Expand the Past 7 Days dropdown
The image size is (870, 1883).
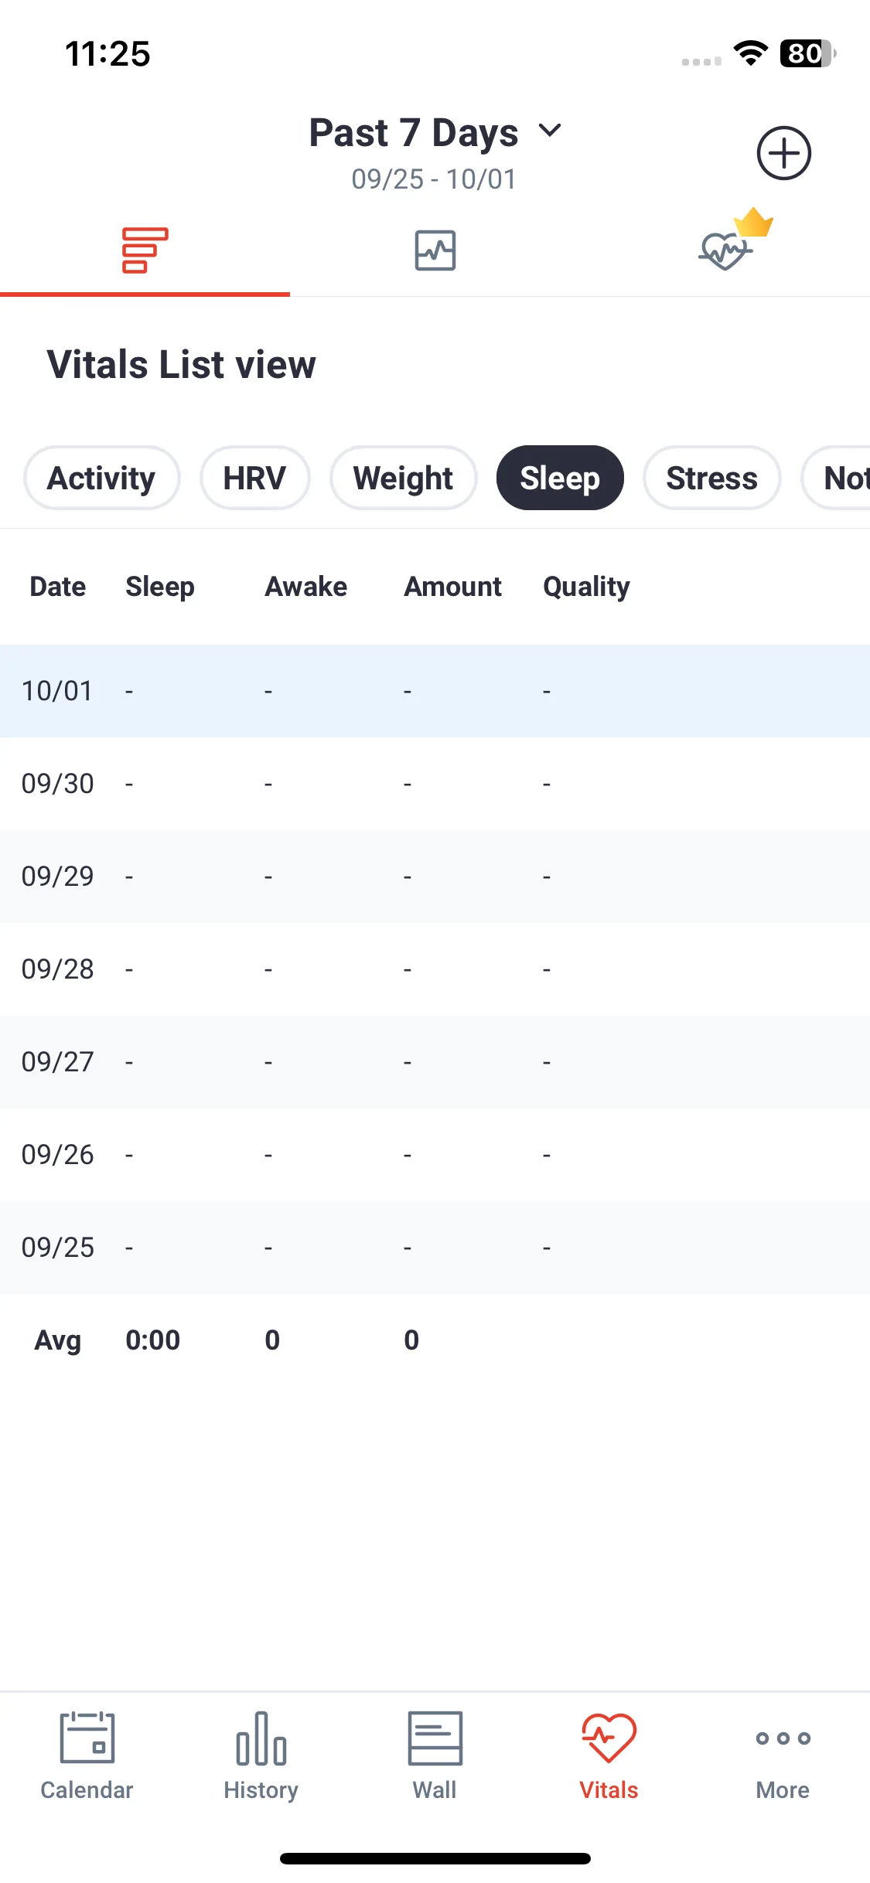pos(435,132)
